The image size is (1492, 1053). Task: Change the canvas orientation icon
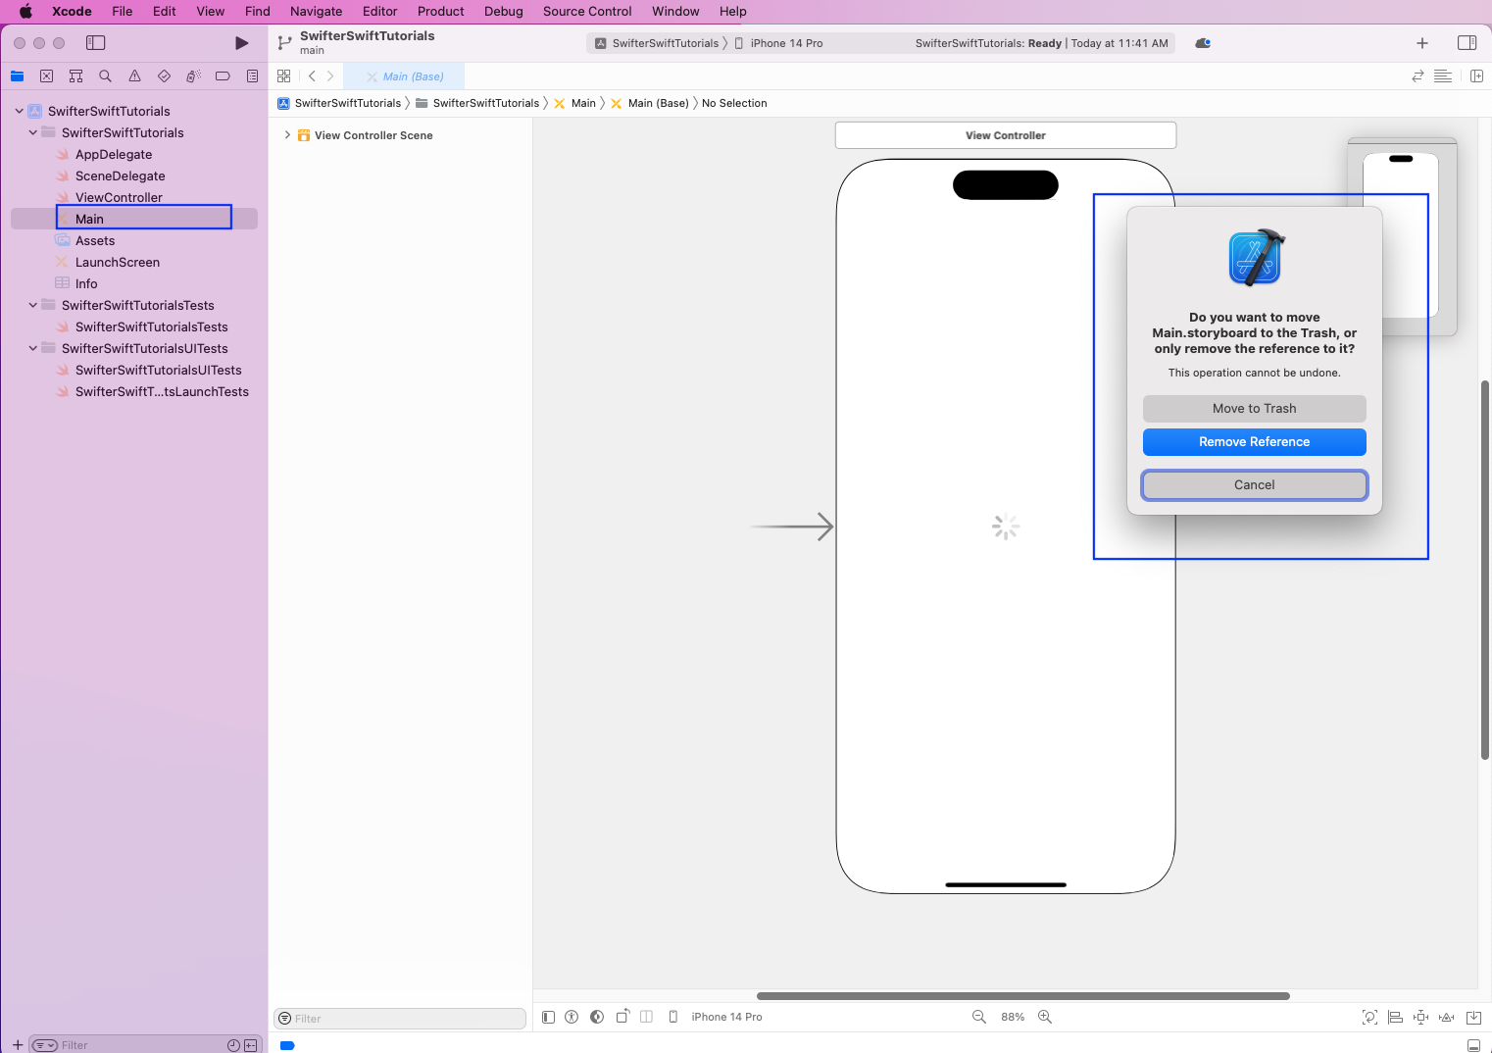pyautogui.click(x=622, y=1017)
